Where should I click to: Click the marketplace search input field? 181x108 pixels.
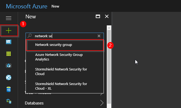click(x=65, y=36)
